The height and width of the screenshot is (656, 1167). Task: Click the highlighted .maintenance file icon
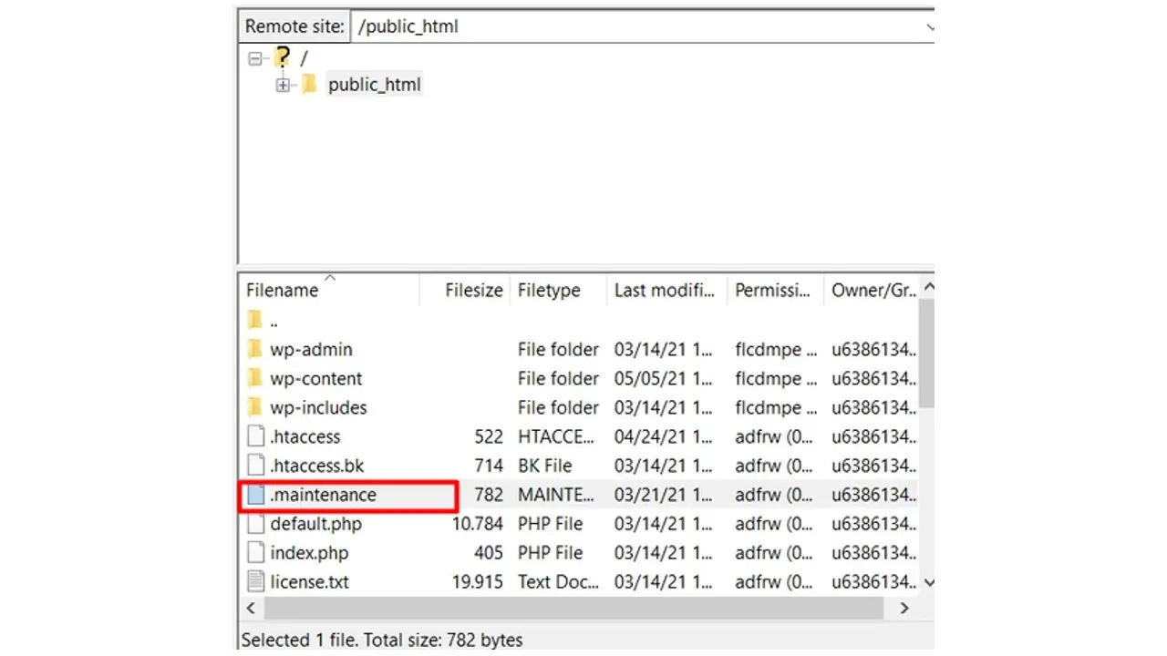[x=255, y=495]
